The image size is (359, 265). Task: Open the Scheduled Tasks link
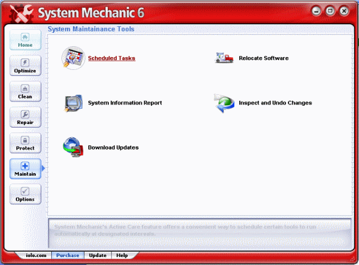[x=111, y=58]
